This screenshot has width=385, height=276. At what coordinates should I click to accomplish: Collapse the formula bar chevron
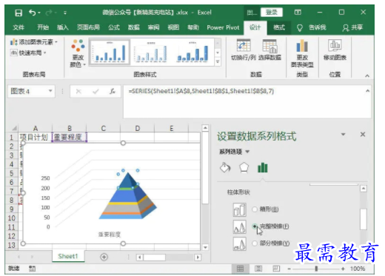tap(367, 91)
